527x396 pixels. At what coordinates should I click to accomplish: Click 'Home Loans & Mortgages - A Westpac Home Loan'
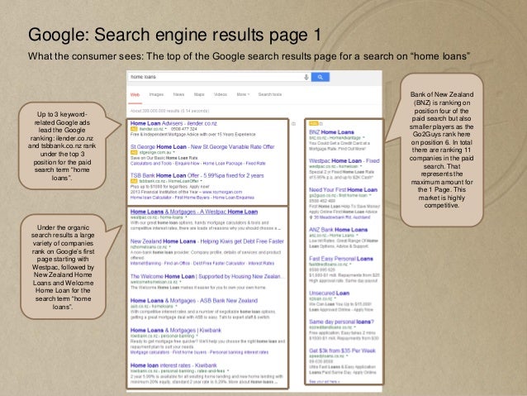(194, 212)
